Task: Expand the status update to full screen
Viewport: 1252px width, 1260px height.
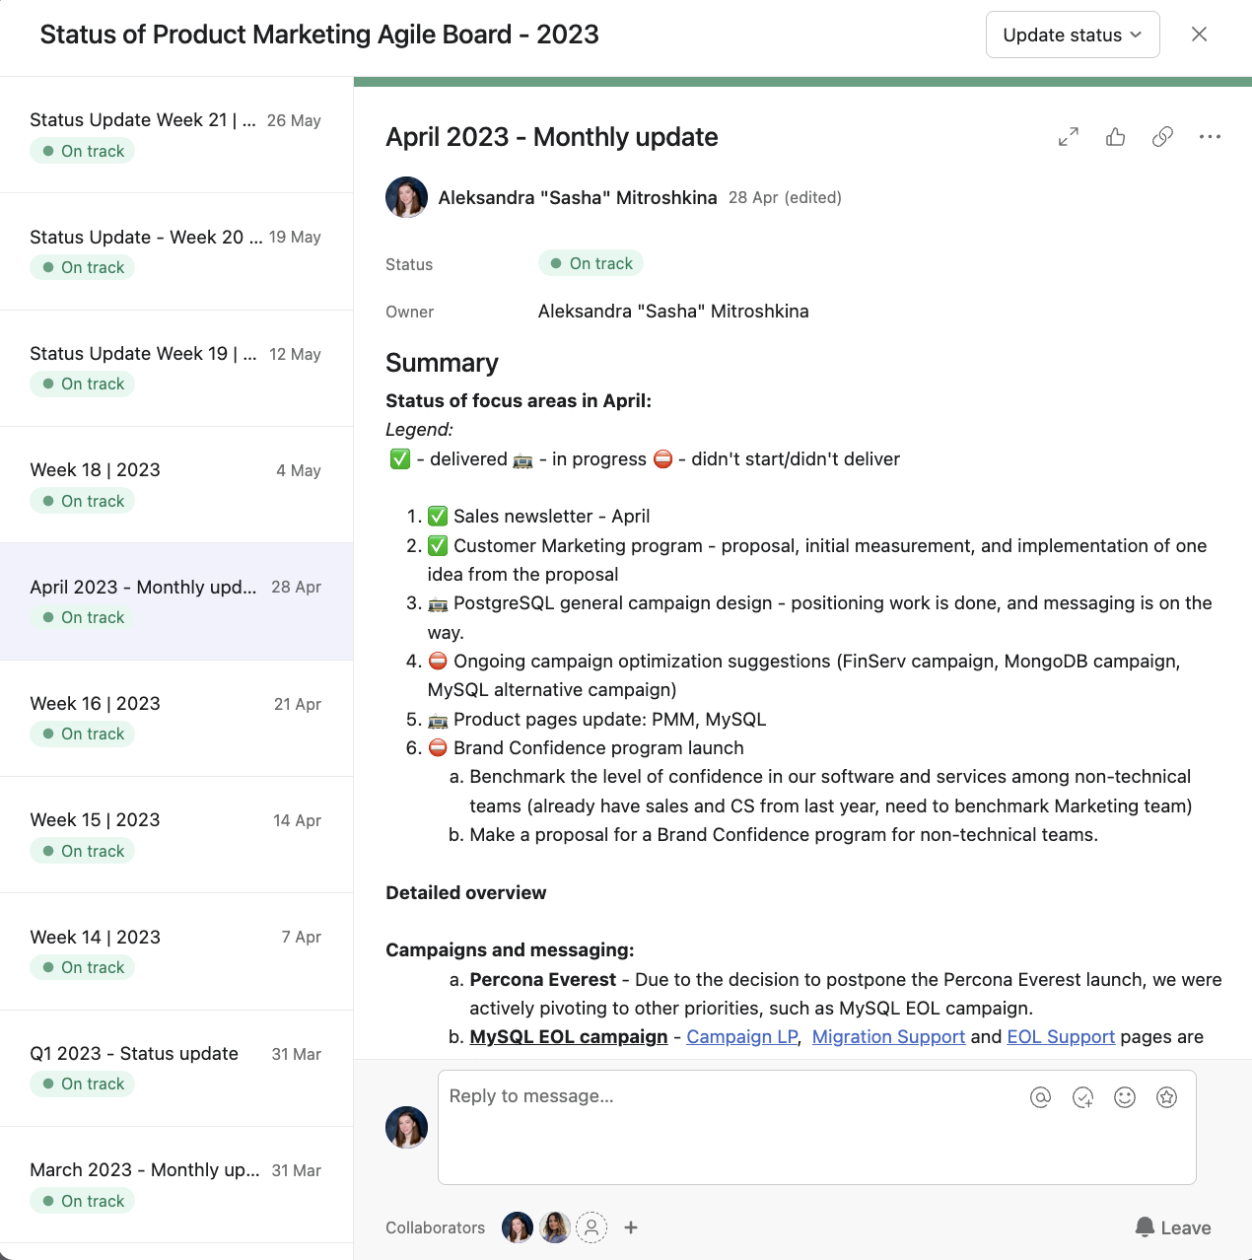Action: tap(1069, 137)
